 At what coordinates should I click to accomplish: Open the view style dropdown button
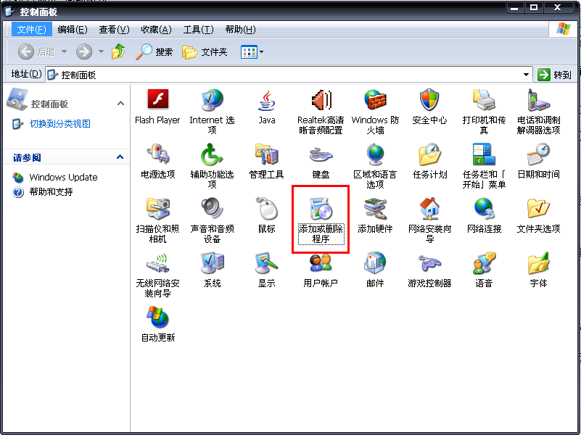coord(252,51)
